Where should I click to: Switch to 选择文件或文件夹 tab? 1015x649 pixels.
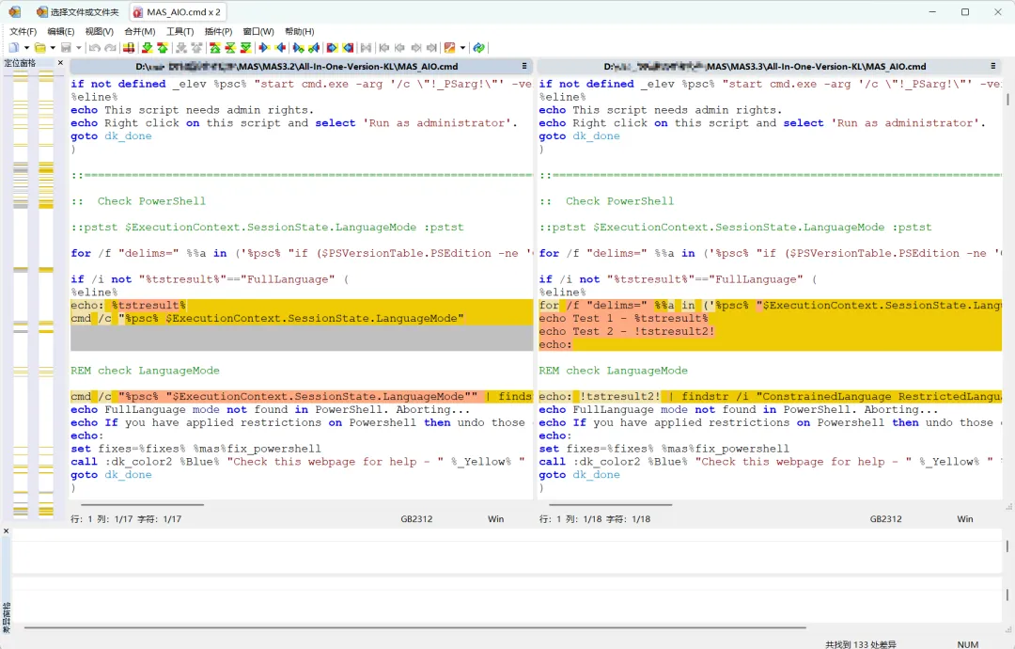(x=77, y=12)
